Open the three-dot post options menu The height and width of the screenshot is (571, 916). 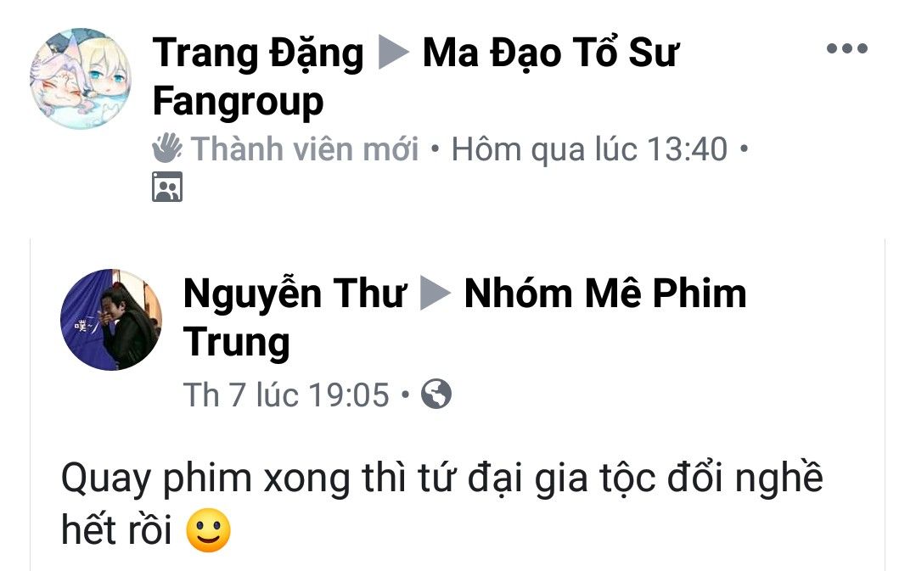[x=846, y=48]
